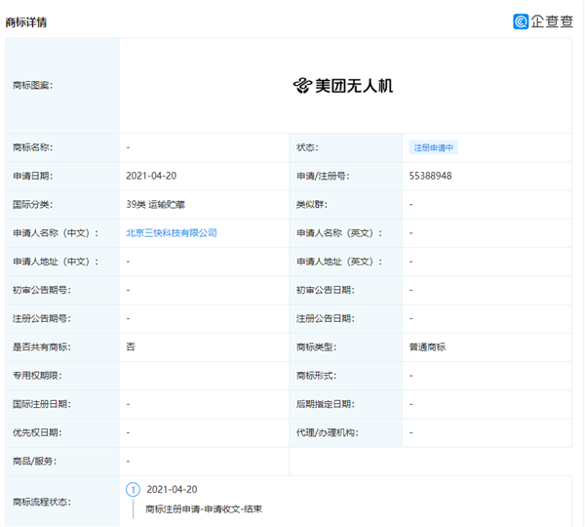This screenshot has width=585, height=527.
Task: Click the 国际分类 label
Action: click(x=33, y=205)
